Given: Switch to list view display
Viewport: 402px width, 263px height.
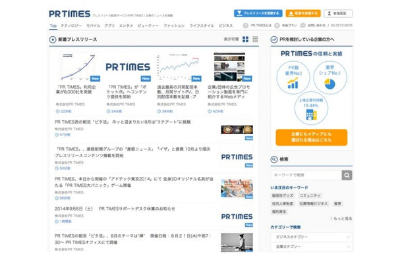Looking at the screenshot, I should [255, 39].
